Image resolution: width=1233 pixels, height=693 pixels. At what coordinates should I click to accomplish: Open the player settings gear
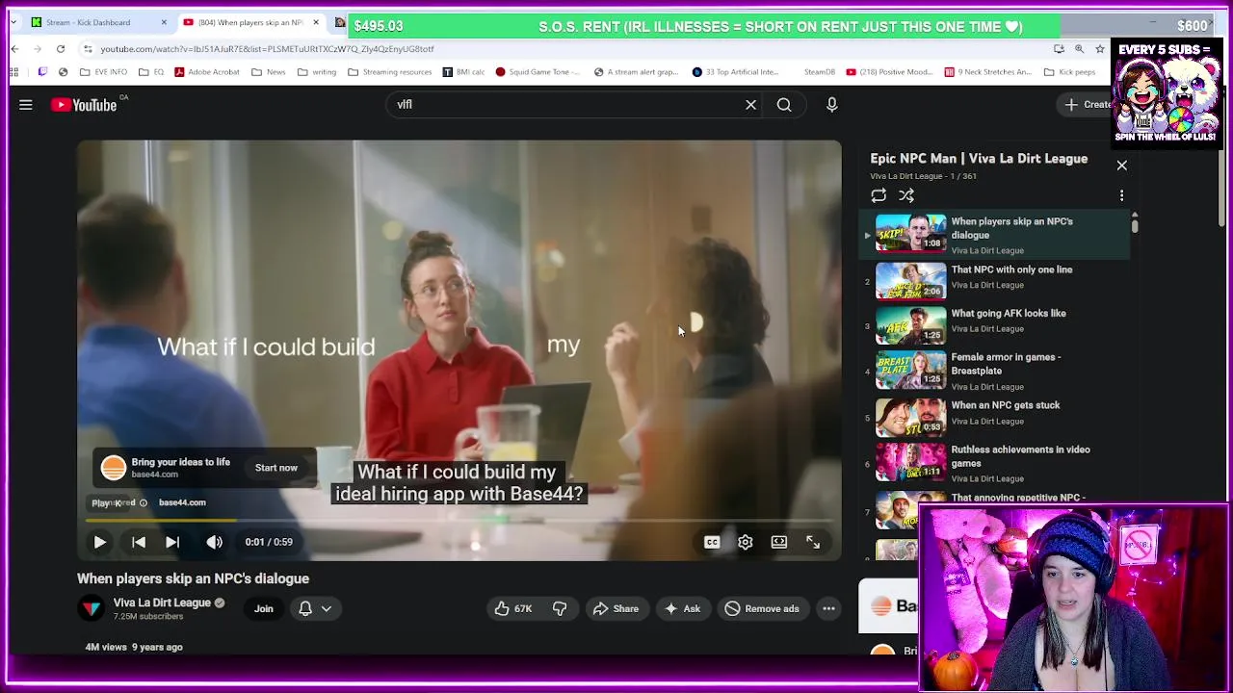pos(746,542)
